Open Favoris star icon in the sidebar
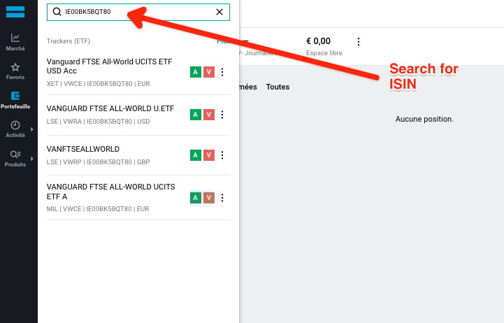 15,71
